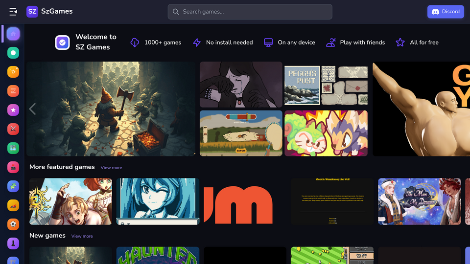Open the dwarf with axe featured game banner

[111, 109]
